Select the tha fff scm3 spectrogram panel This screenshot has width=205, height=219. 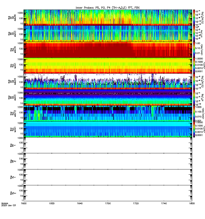[x=108, y=34]
